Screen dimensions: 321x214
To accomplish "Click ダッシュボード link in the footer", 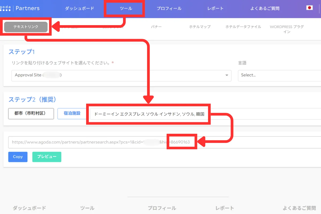I will (29, 208).
